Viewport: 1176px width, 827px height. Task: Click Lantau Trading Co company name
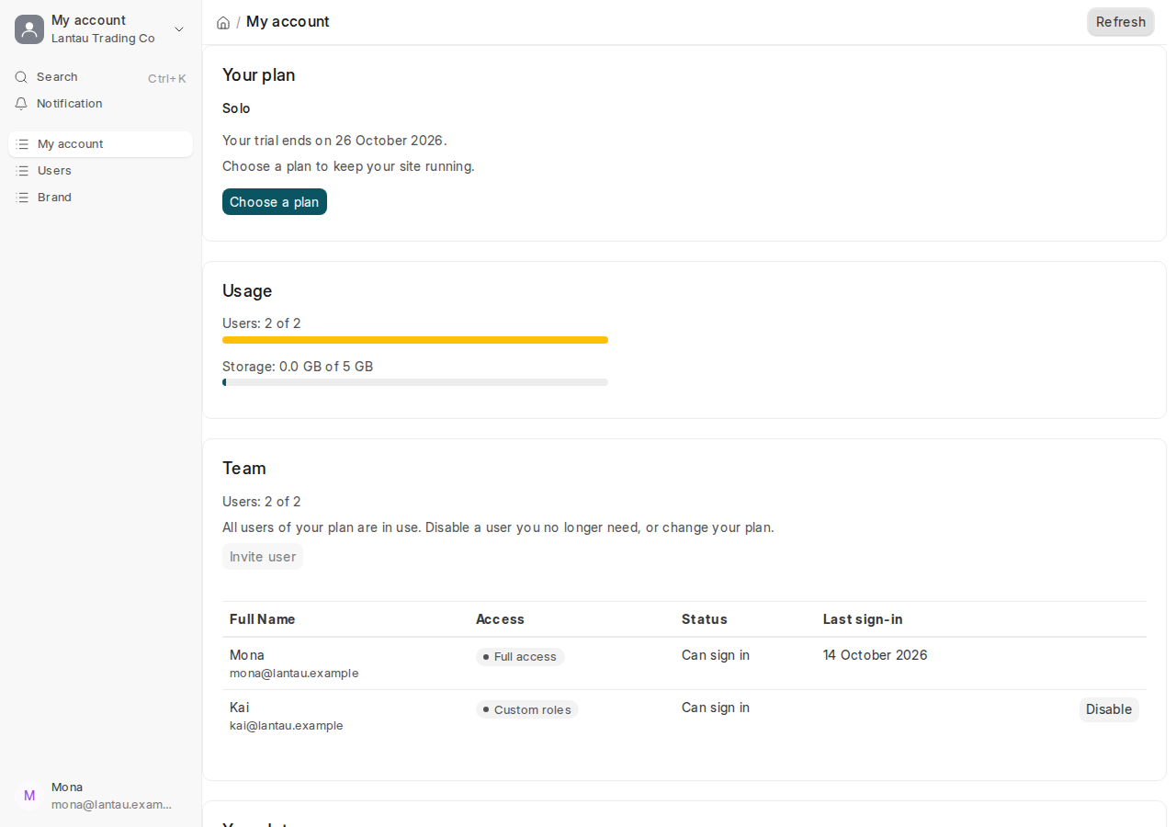[103, 39]
